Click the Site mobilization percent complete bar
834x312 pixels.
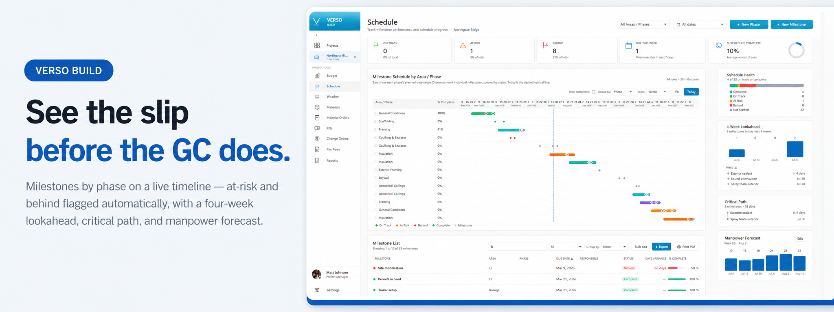[677, 268]
